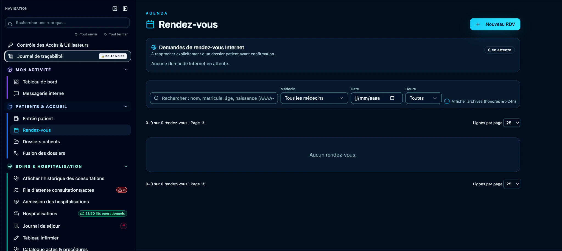Click Tout ouvrir to expand all sections
Screen dimensions: 562x251
[x=86, y=34]
